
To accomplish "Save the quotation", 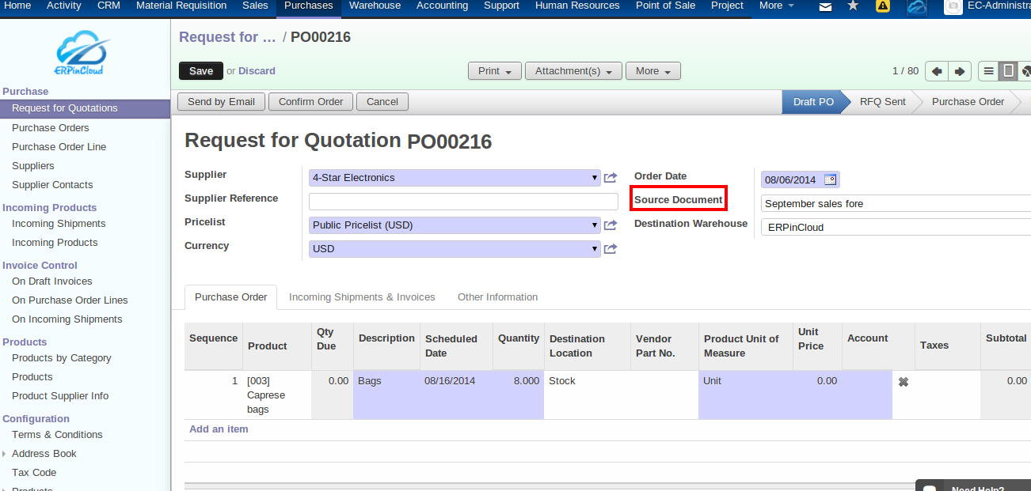I will click(x=201, y=71).
